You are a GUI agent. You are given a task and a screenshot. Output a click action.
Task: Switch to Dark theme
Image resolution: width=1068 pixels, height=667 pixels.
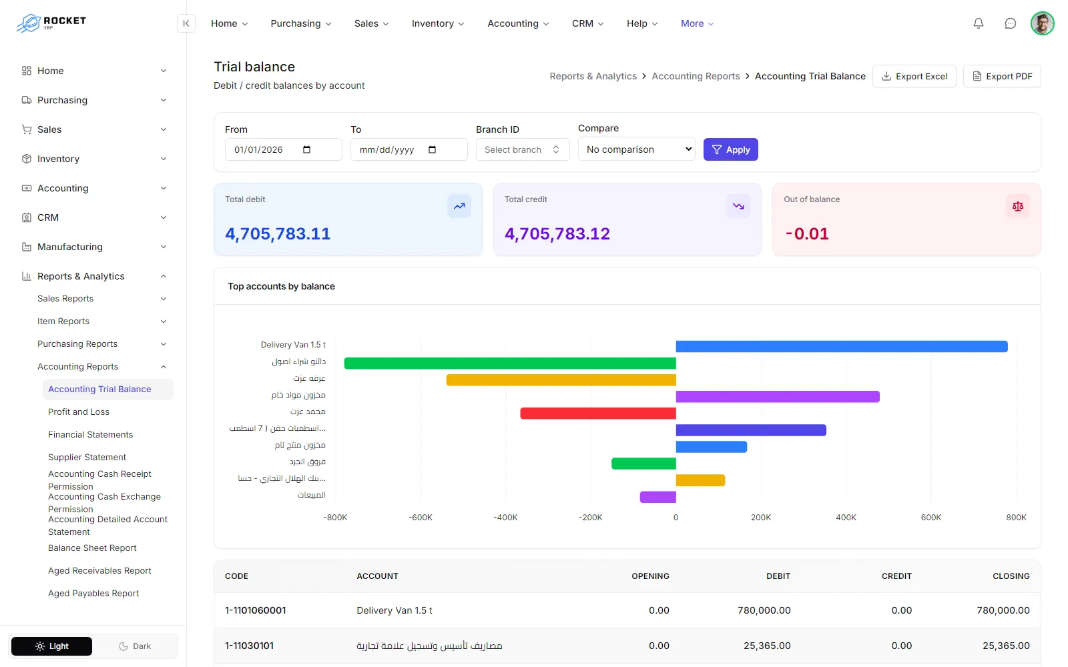135,646
